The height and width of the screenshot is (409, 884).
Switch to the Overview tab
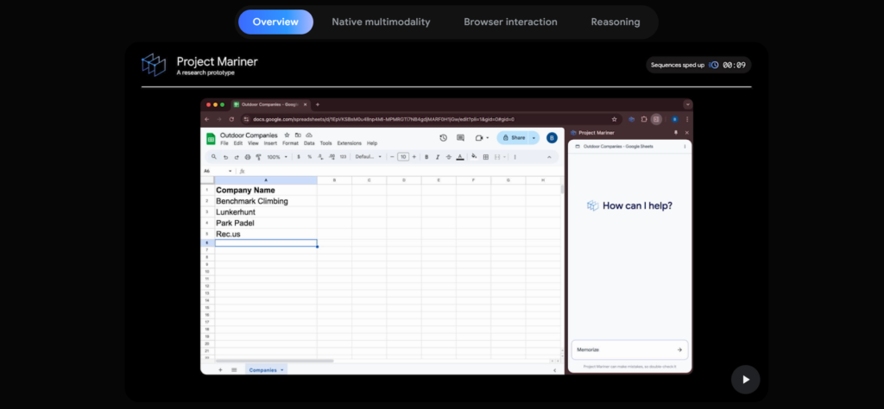click(275, 22)
